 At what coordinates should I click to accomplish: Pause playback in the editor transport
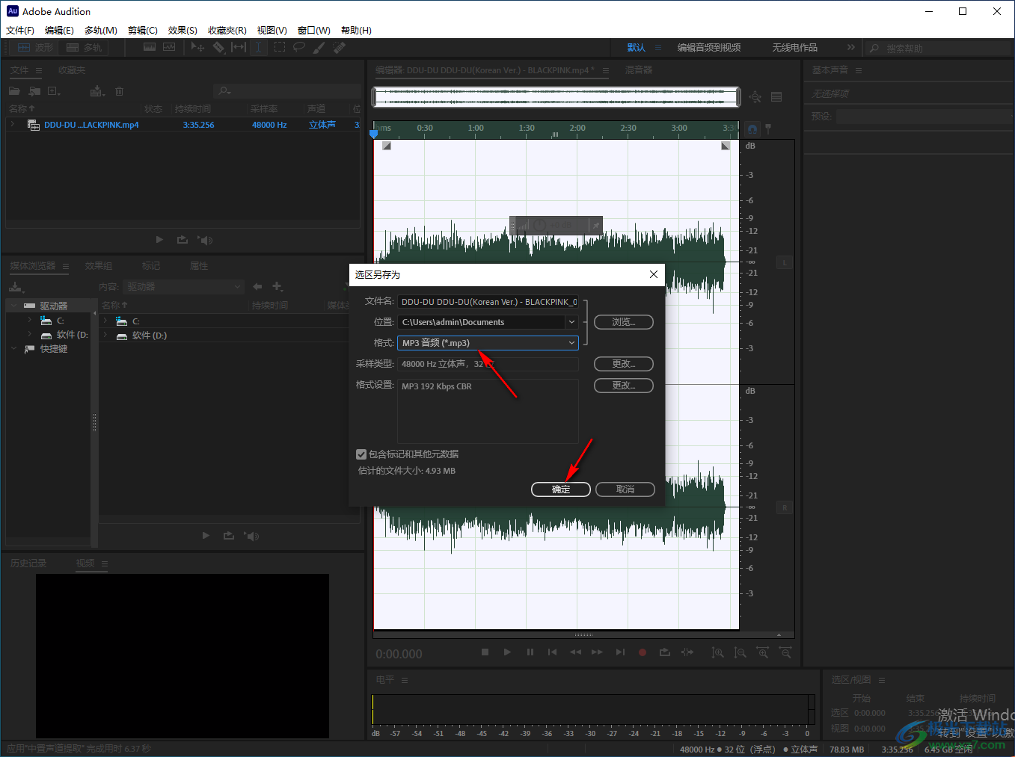(x=530, y=652)
